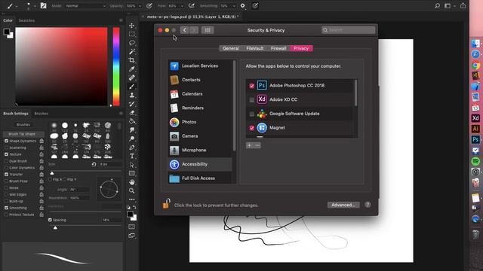Select the Zoom tool in toolbar

tap(132, 190)
